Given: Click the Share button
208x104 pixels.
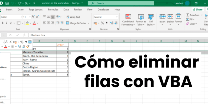Looking at the screenshot, I should pyautogui.click(x=197, y=9).
